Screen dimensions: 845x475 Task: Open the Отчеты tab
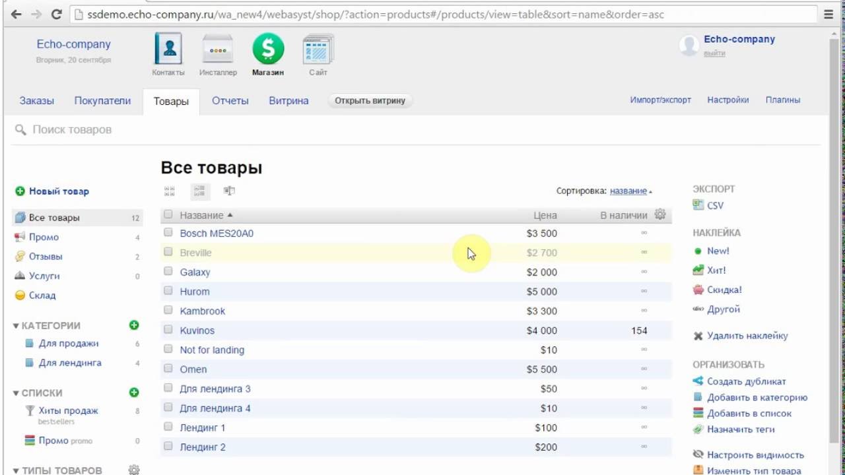(x=230, y=101)
